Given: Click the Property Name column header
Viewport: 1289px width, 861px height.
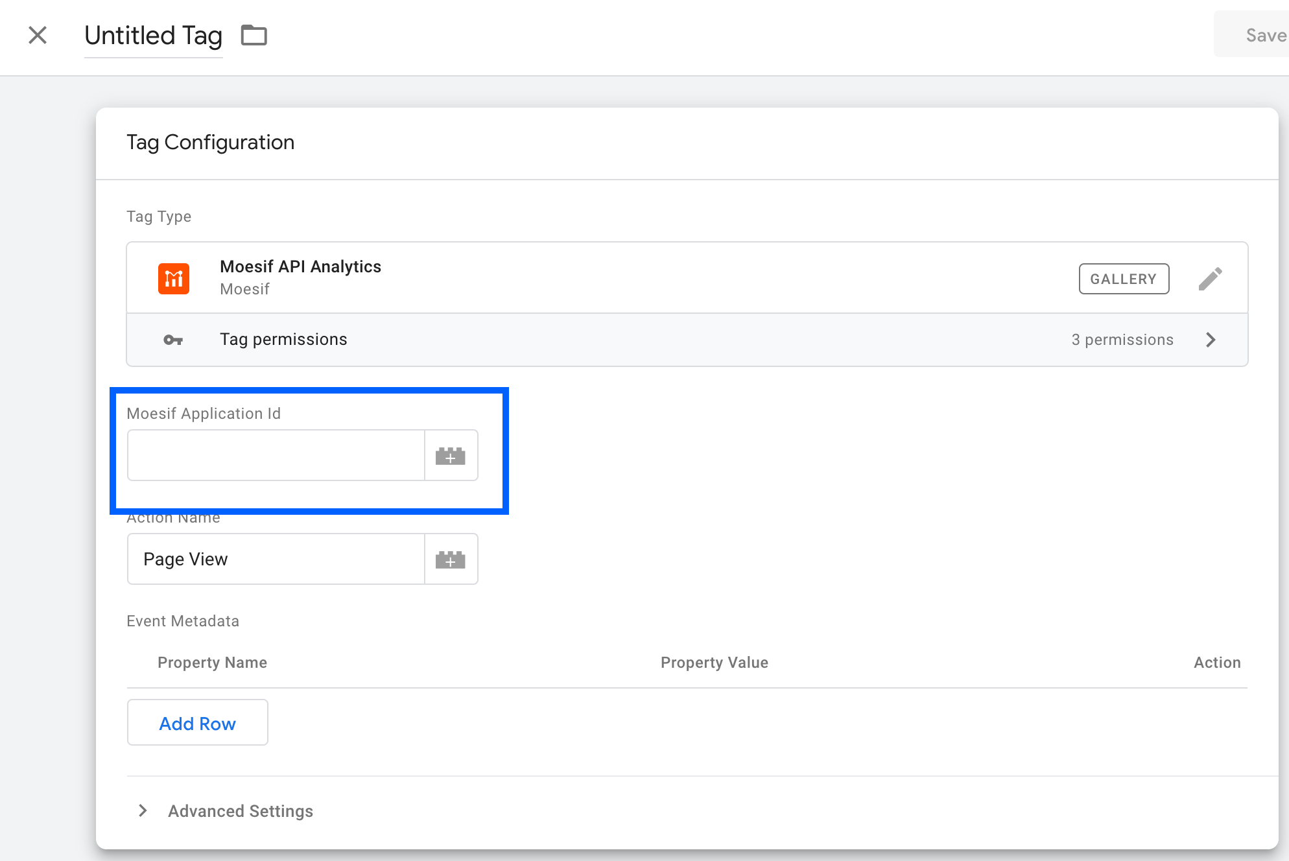Looking at the screenshot, I should (212, 663).
